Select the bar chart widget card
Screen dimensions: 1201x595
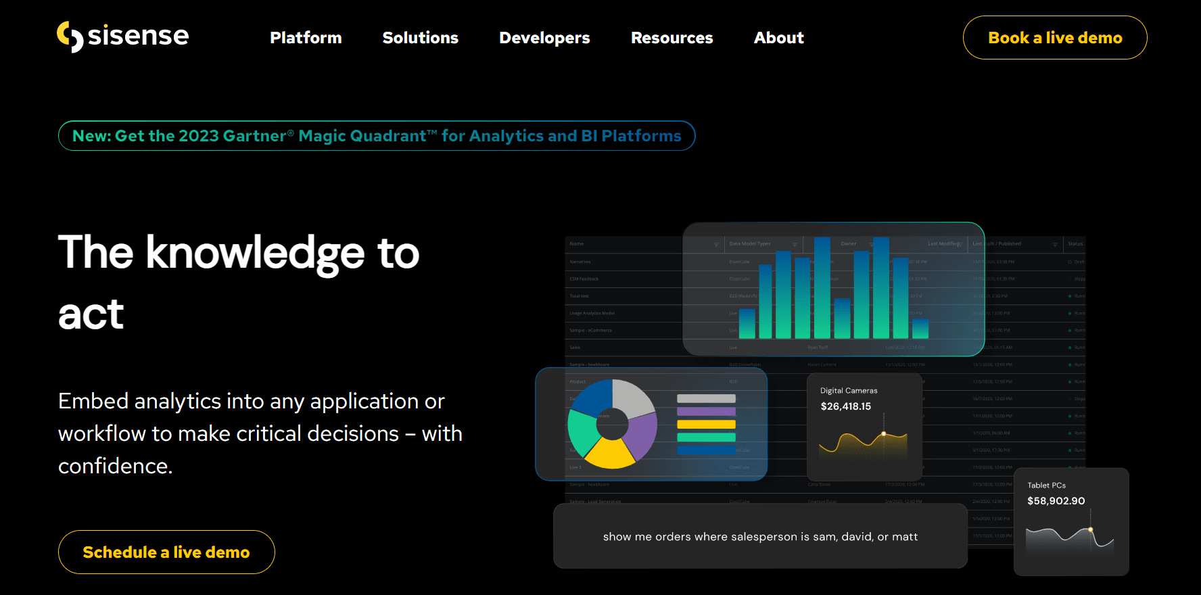833,289
